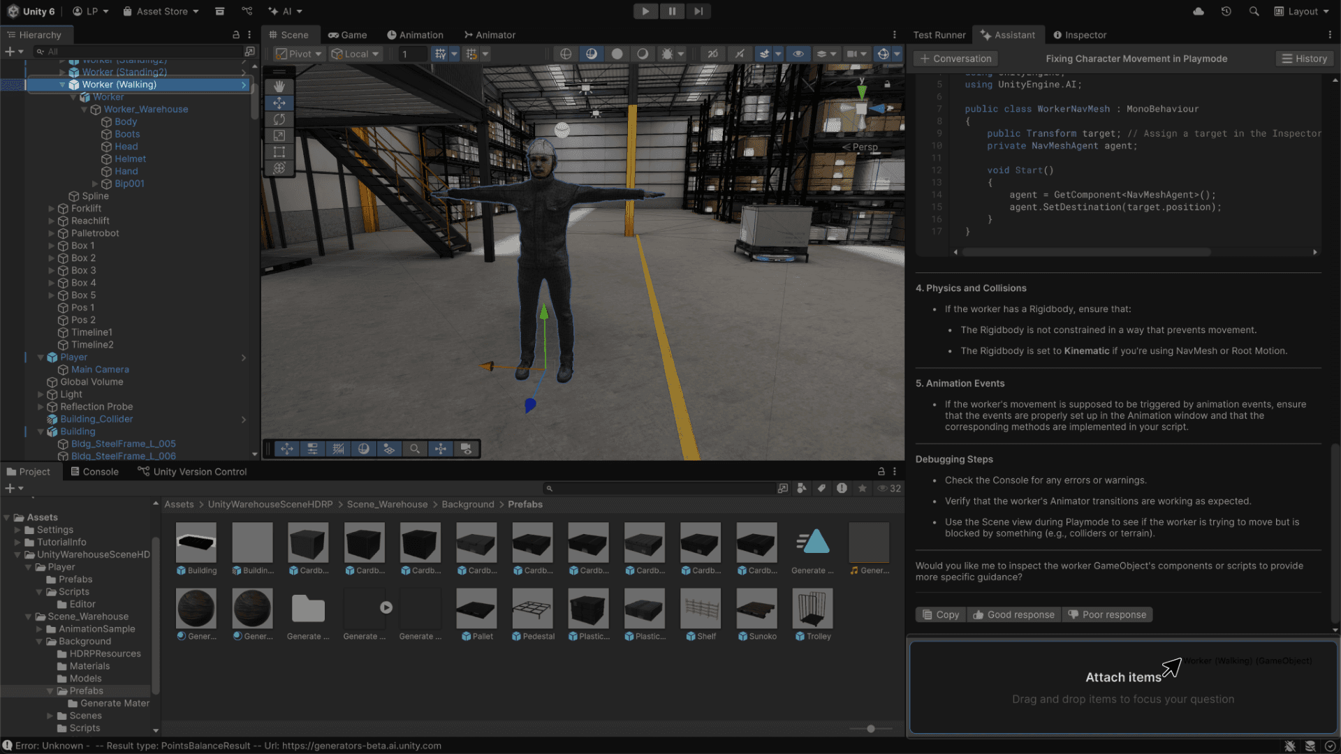This screenshot has width=1341, height=754.
Task: Open the Layout dropdown at top right
Action: (1300, 11)
